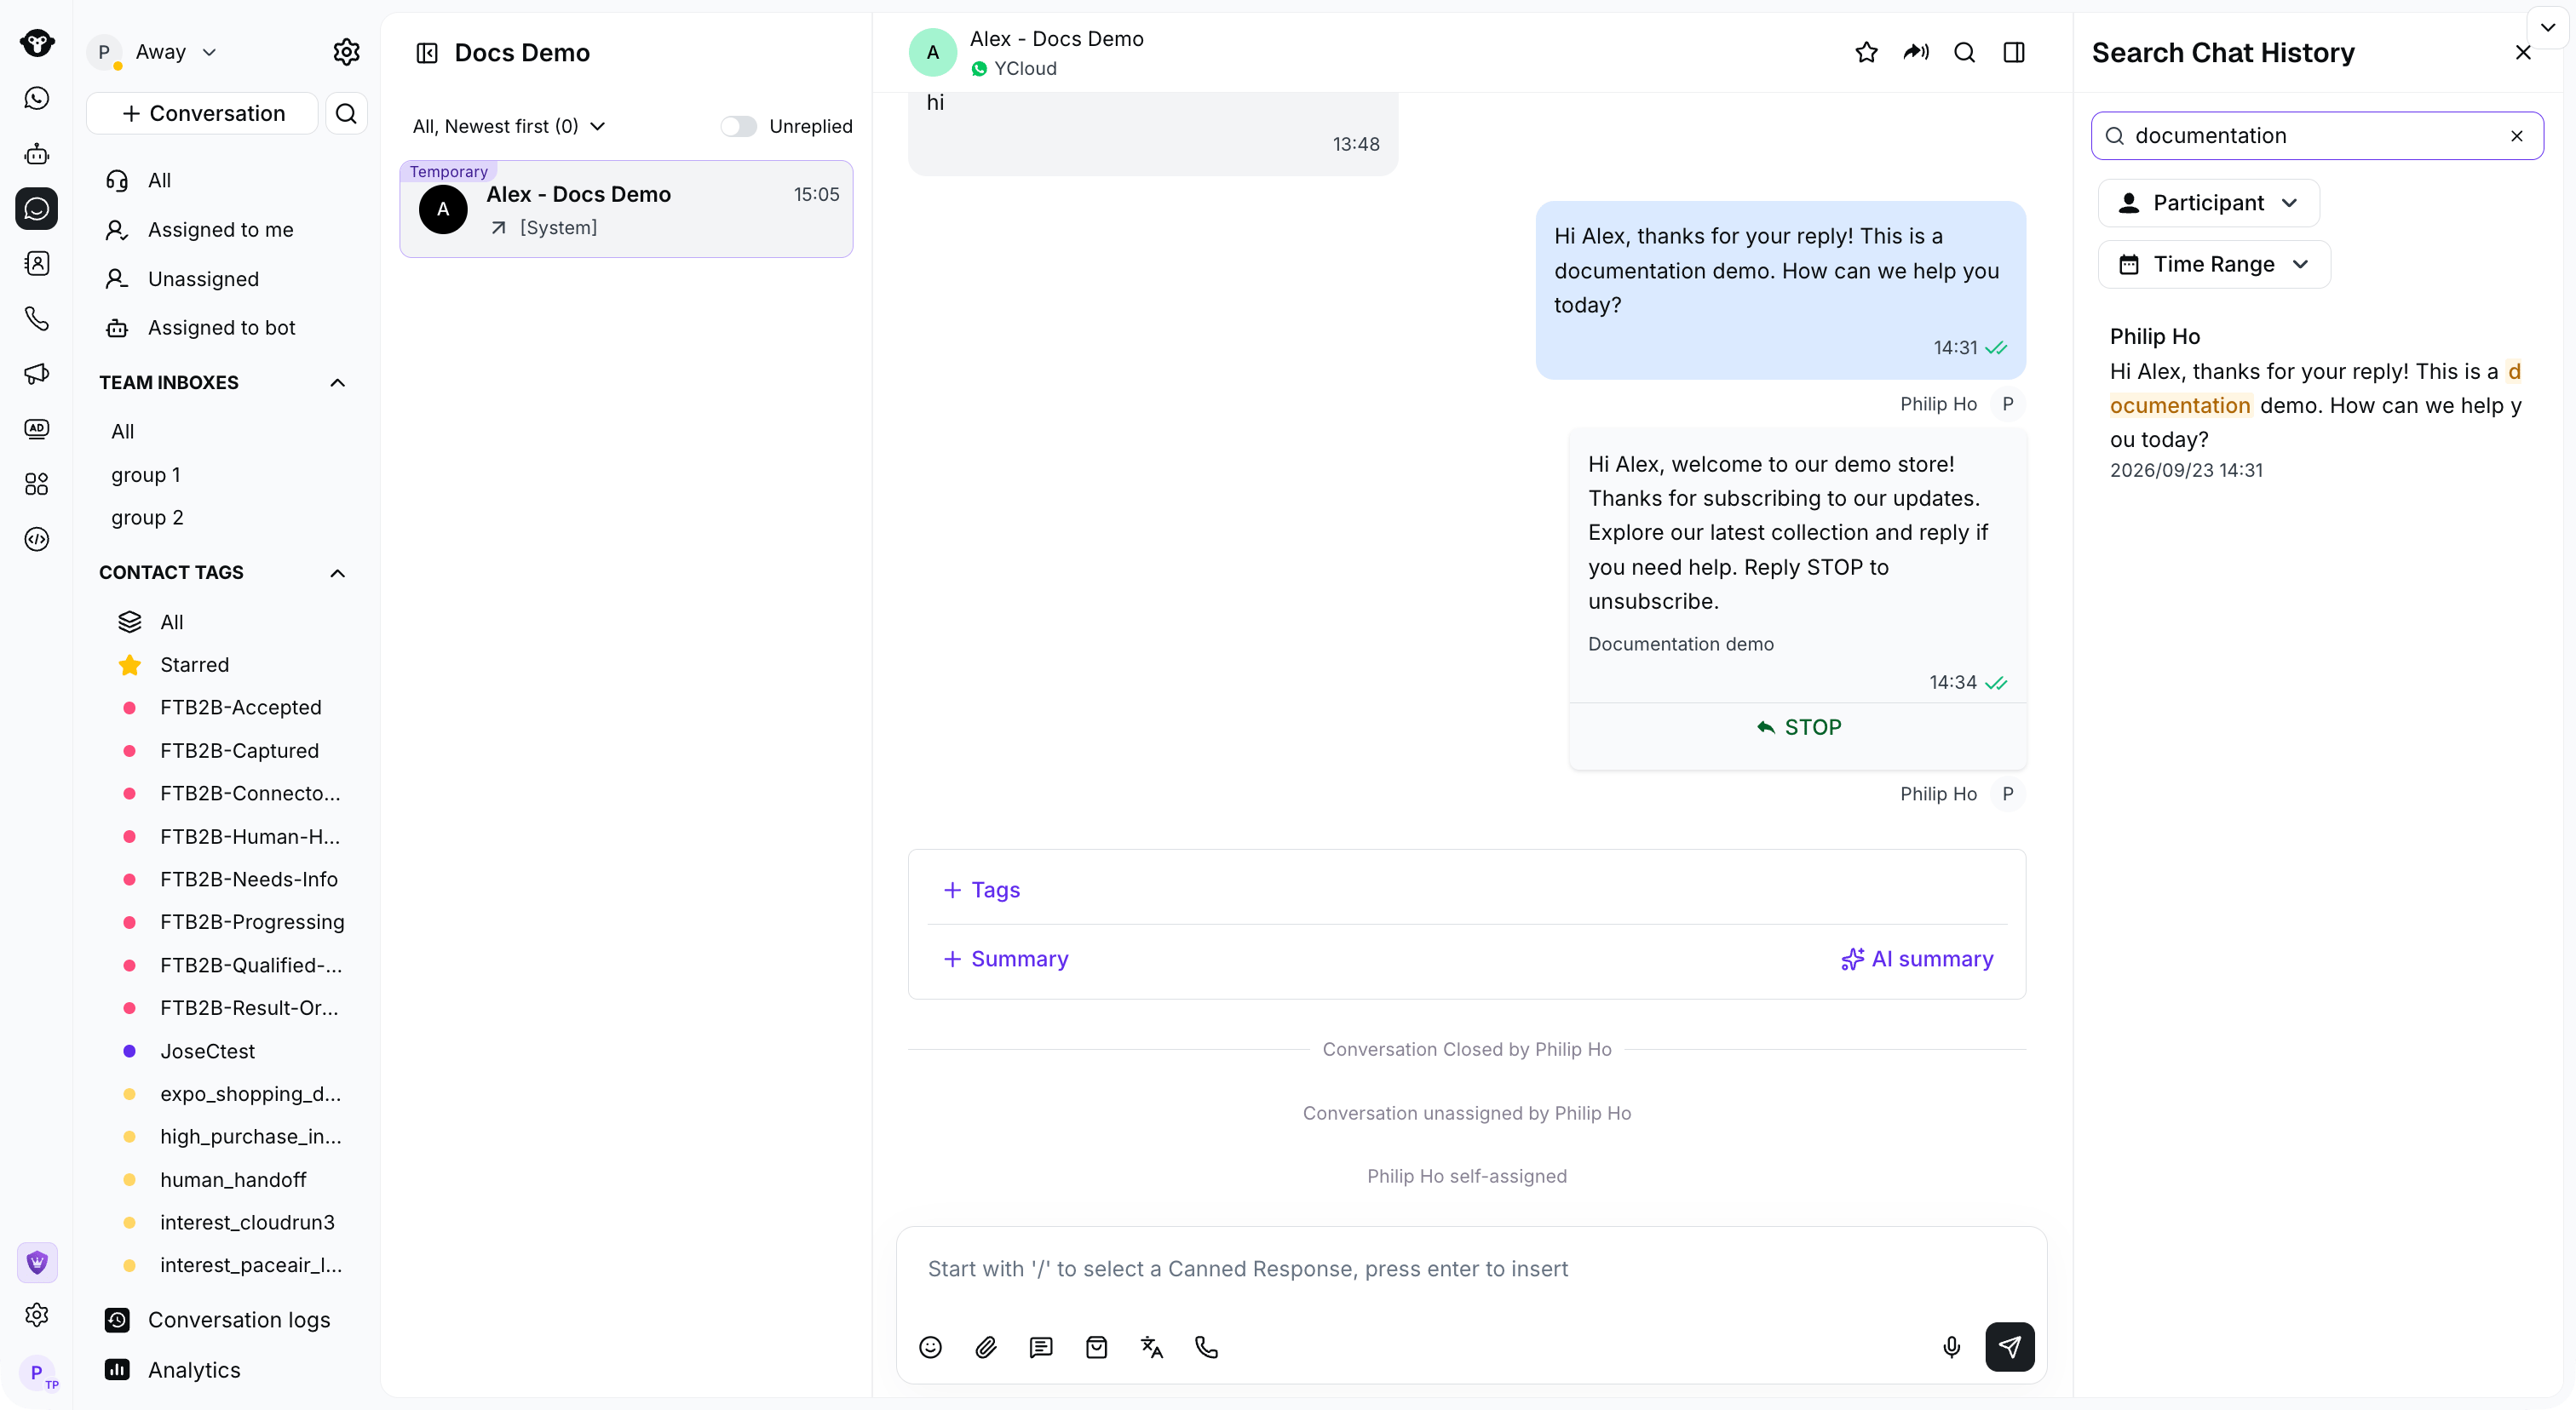Image resolution: width=2576 pixels, height=1410 pixels.
Task: Attach a file with the paperclip icon
Action: pyautogui.click(x=986, y=1348)
